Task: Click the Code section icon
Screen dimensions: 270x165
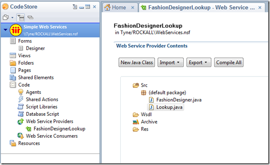Action: (13, 85)
